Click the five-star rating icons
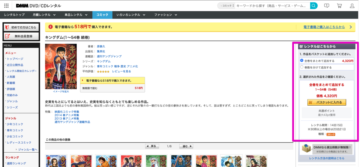The height and width of the screenshot is (167, 360). (x=103, y=72)
